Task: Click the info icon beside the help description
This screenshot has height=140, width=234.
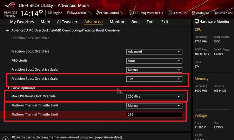Action: tap(6, 139)
